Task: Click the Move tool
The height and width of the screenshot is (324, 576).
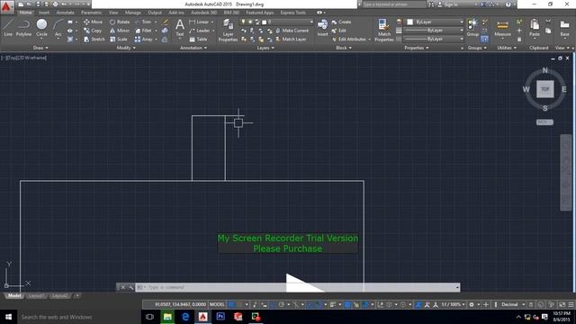Action: (x=93, y=22)
